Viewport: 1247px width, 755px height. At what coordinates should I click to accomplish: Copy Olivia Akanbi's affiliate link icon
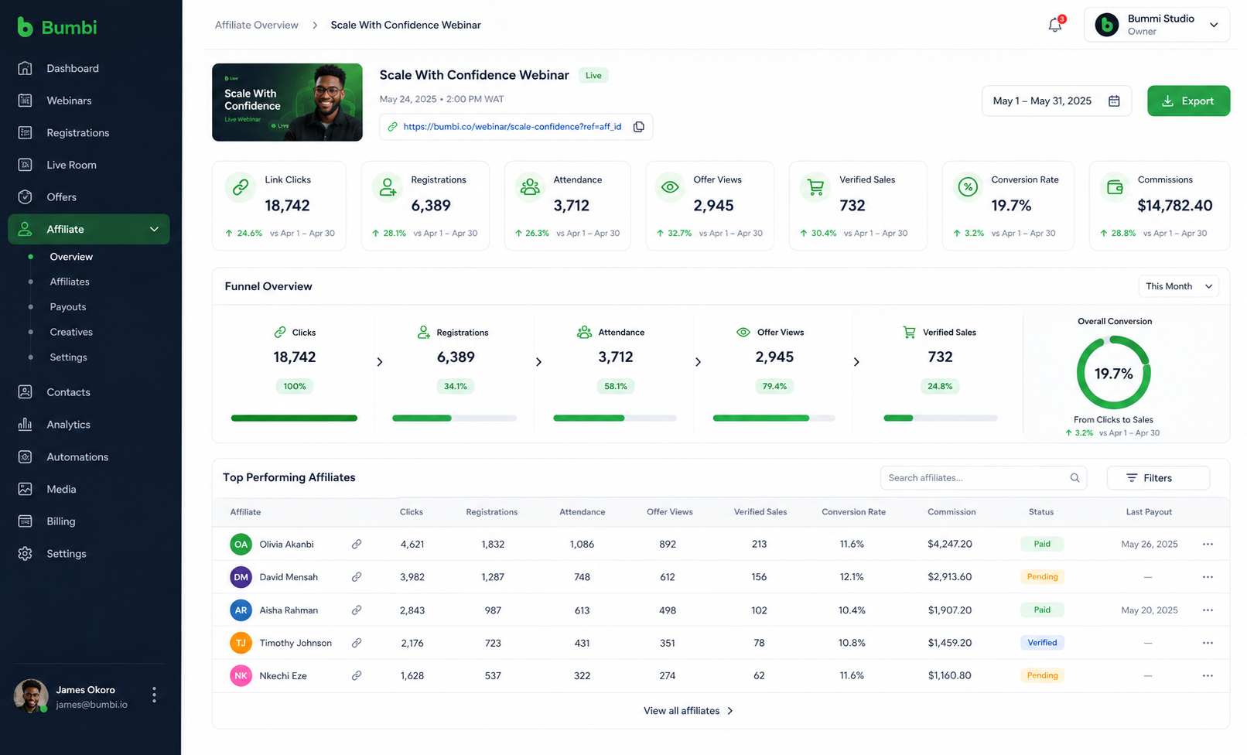357,545
